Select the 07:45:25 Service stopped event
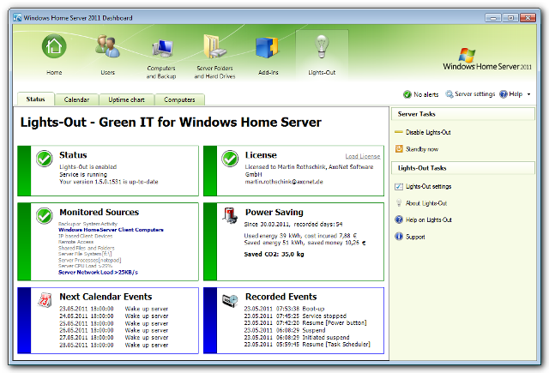549x373 pixels. point(295,316)
